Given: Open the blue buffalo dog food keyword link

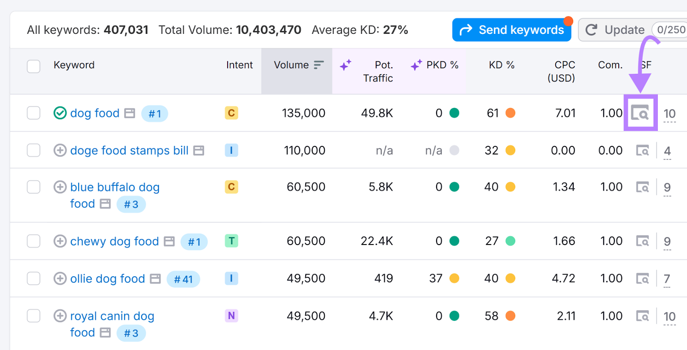Looking at the screenshot, I should [x=115, y=187].
